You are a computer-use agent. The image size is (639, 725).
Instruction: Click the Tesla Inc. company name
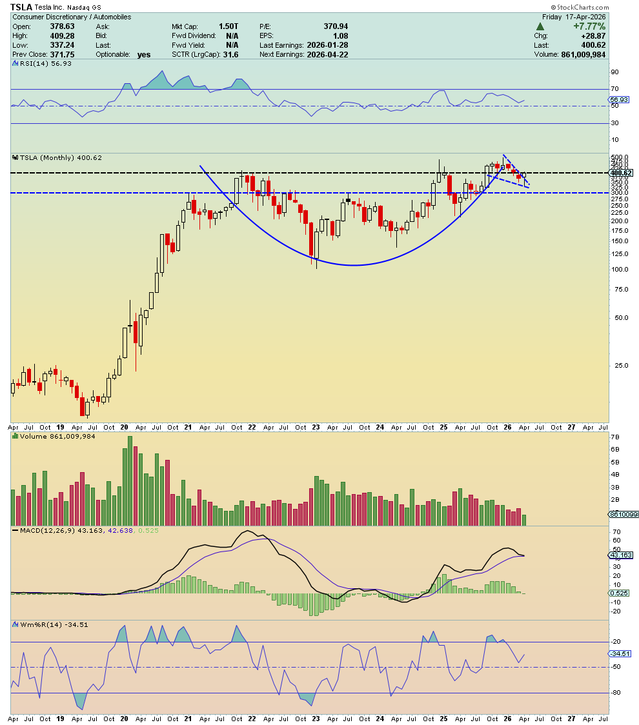click(x=50, y=8)
